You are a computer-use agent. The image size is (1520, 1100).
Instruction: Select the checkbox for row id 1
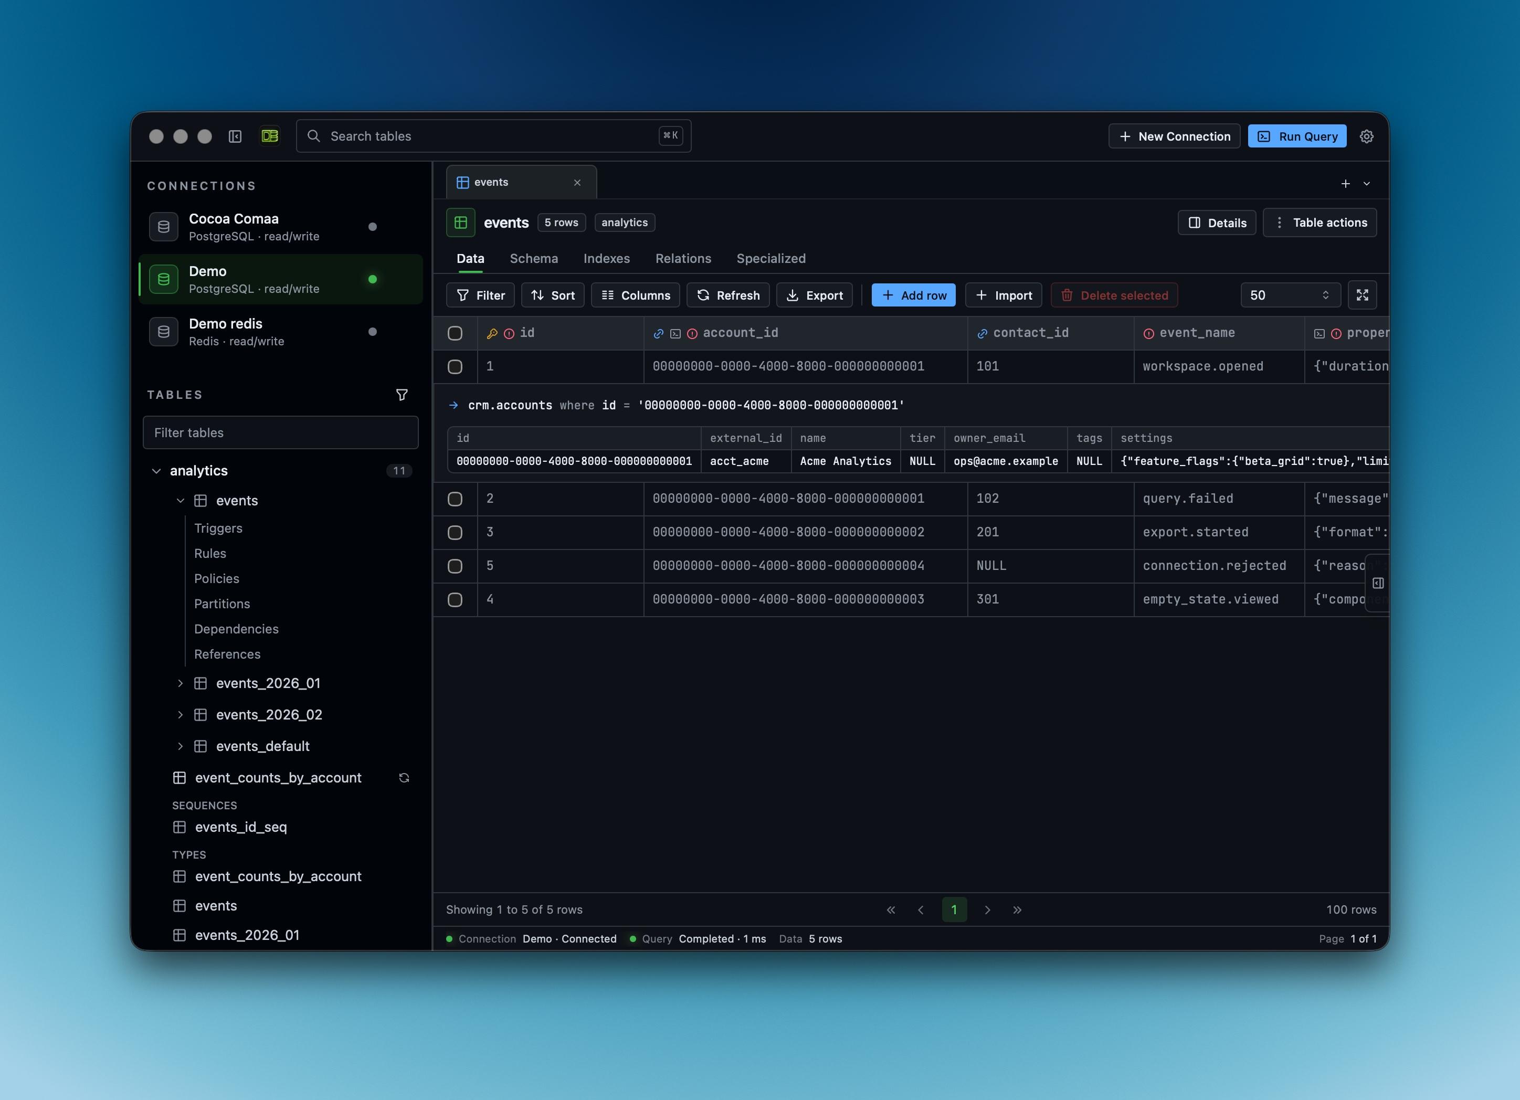(455, 367)
